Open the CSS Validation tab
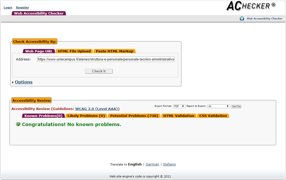The width and height of the screenshot is (286, 180). click(213, 116)
